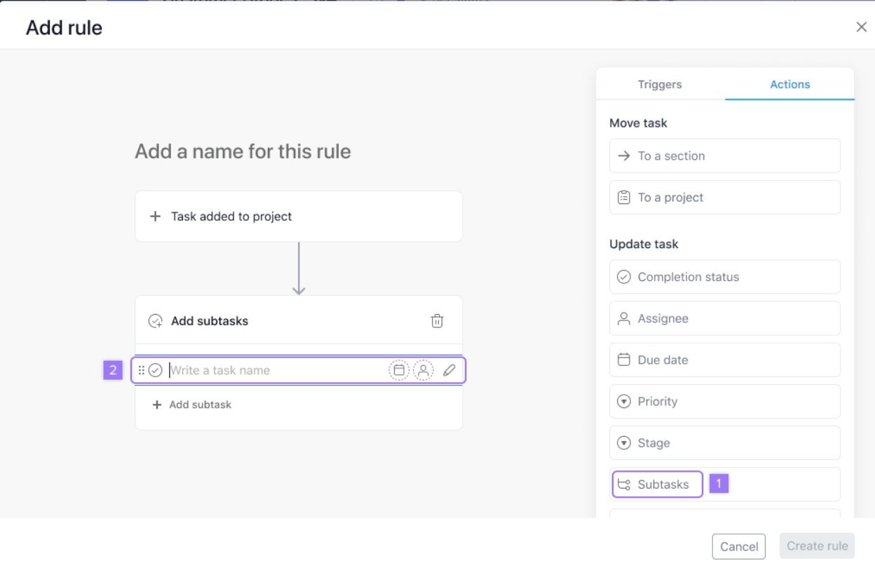Click the plus icon next to Add subtask
Viewport: 875px width, 572px height.
pyautogui.click(x=157, y=404)
